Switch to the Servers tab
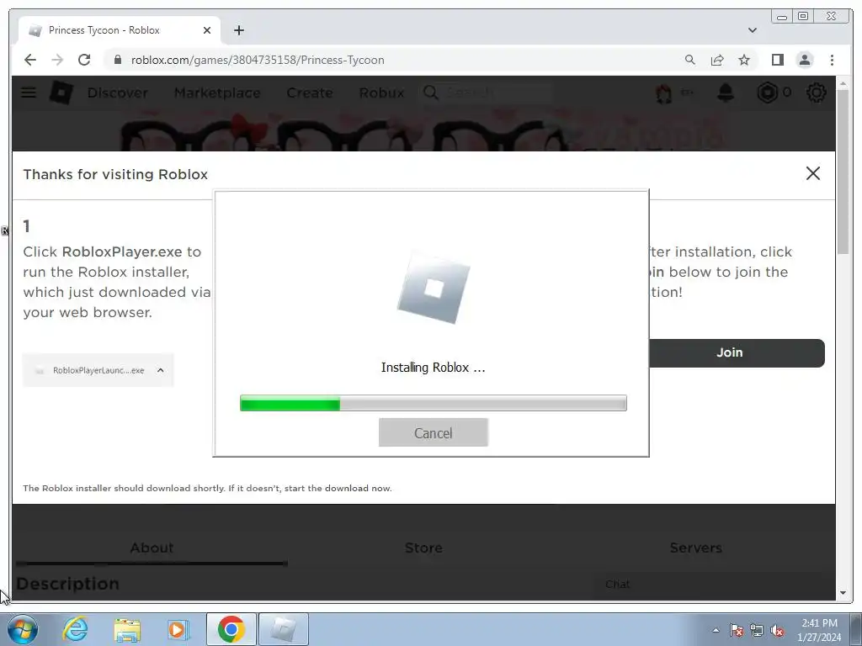This screenshot has width=862, height=646. tap(695, 548)
